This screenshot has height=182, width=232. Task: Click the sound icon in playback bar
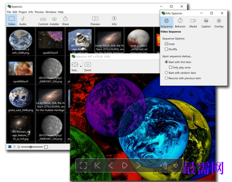pos(164,165)
